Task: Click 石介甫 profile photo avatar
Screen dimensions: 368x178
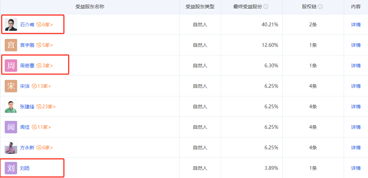Action: [x=11, y=25]
